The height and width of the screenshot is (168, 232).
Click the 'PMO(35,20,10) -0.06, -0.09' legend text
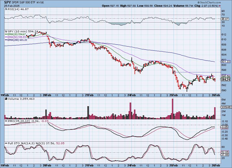tap(28, 121)
